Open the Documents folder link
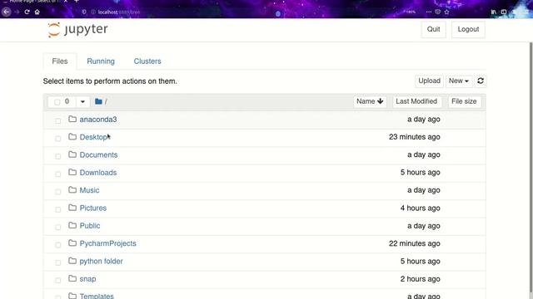The width and height of the screenshot is (533, 299). click(x=98, y=154)
